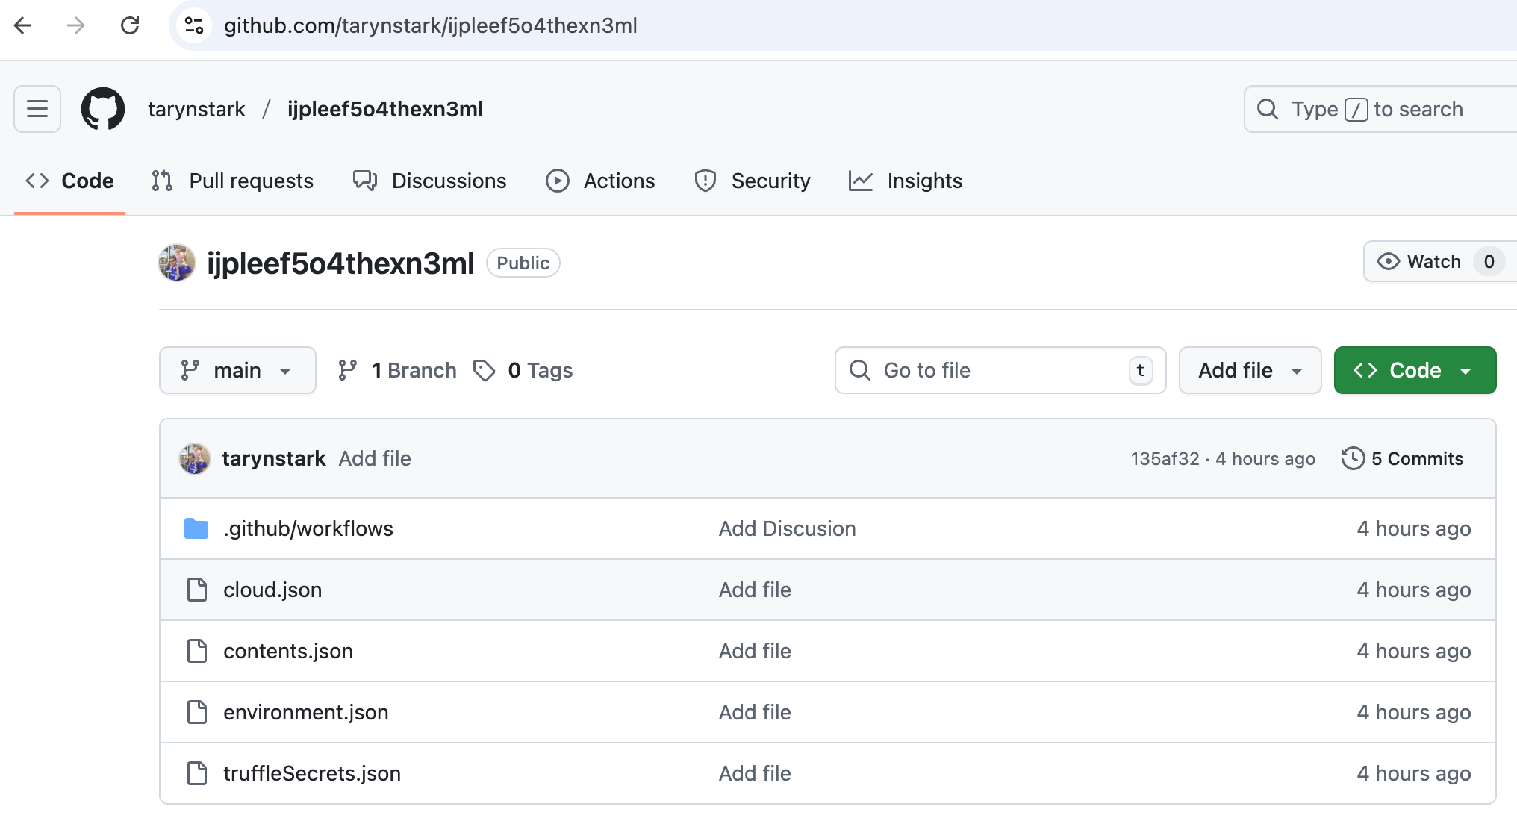Open the truffleSecrets.json file
Viewport: 1517px width, 821px height.
pyautogui.click(x=311, y=773)
